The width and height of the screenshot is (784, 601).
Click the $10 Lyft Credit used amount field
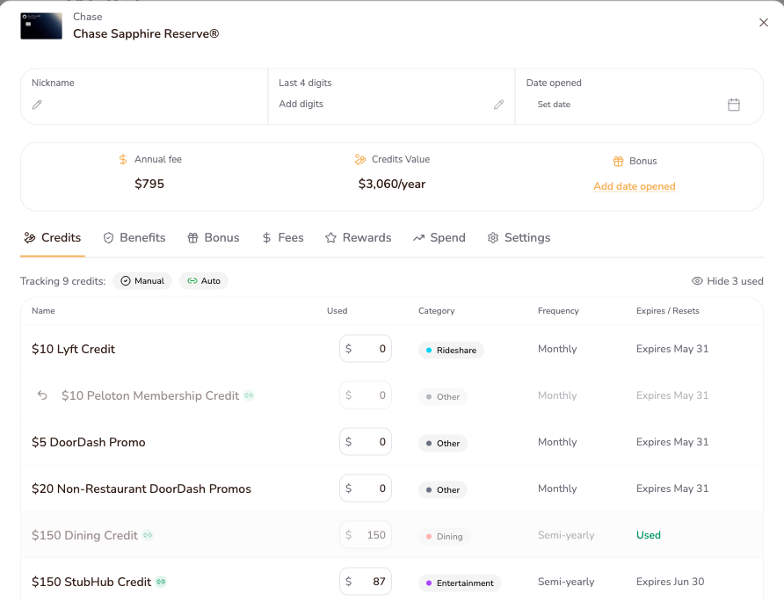click(366, 349)
